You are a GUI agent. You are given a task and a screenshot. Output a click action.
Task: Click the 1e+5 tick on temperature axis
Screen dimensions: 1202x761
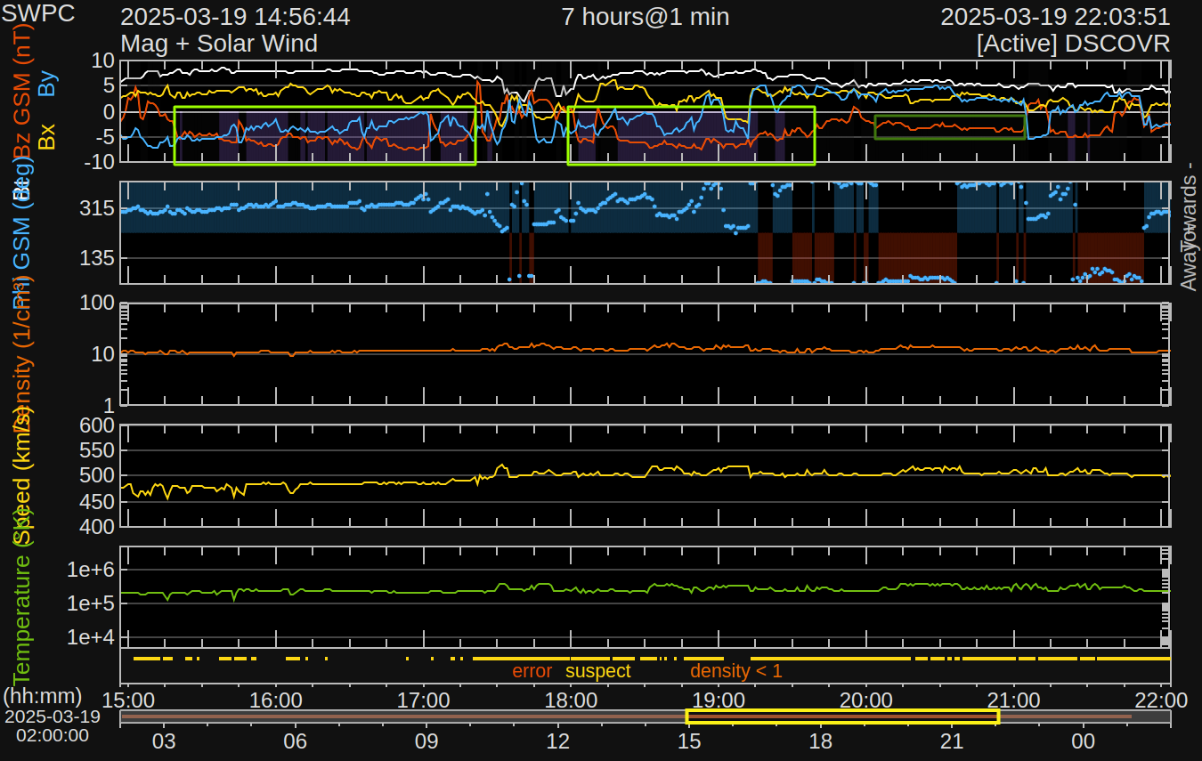point(92,603)
